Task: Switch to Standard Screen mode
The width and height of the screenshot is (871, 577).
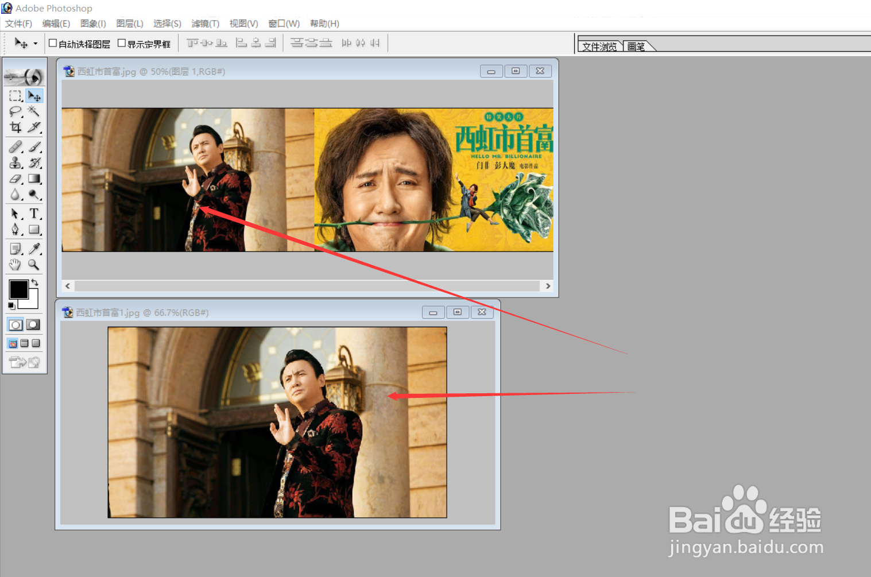Action: pyautogui.click(x=13, y=343)
